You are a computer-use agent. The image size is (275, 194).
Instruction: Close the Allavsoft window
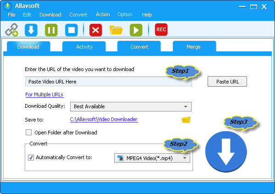264,7
